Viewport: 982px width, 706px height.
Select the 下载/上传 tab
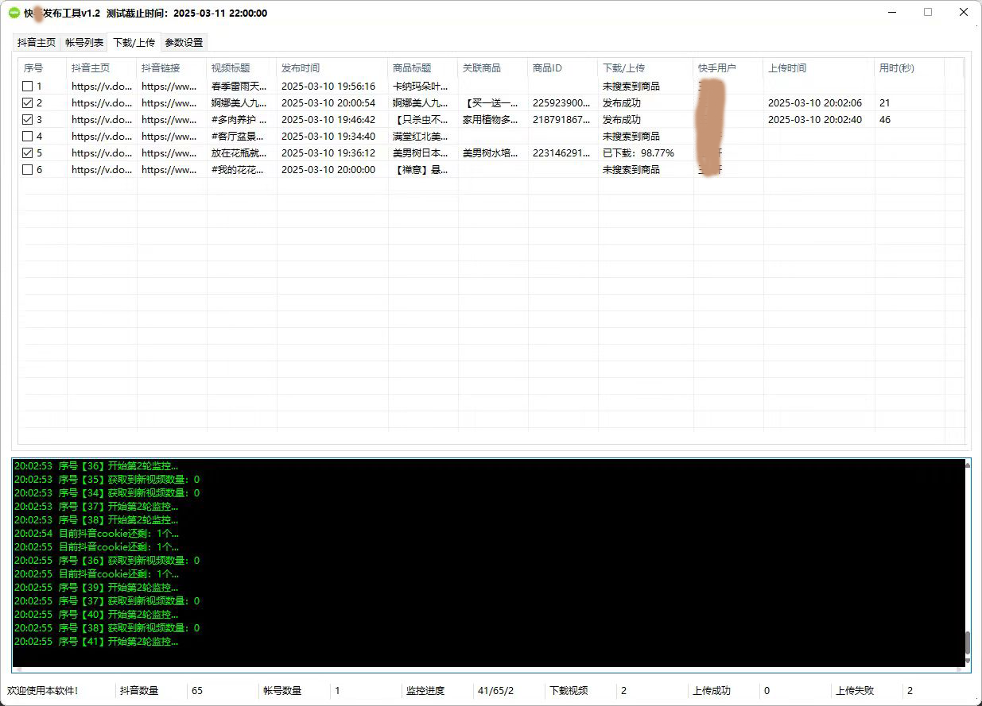[134, 42]
